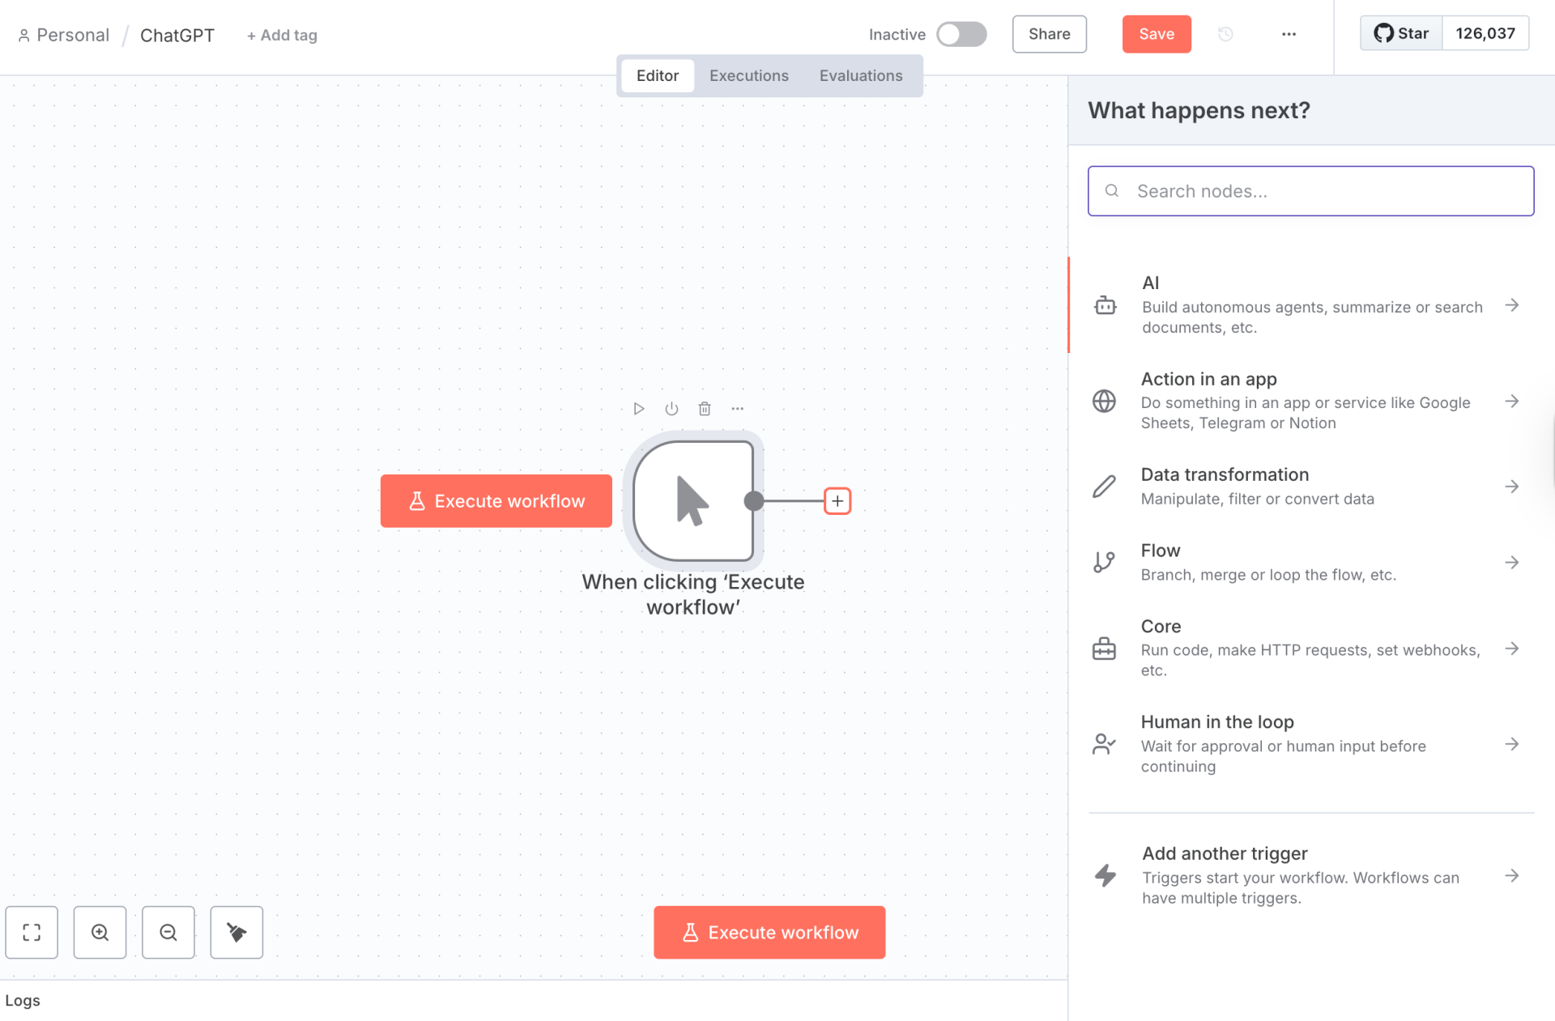Click the AI robot icon
Viewport: 1555px width, 1021px height.
click(x=1105, y=305)
